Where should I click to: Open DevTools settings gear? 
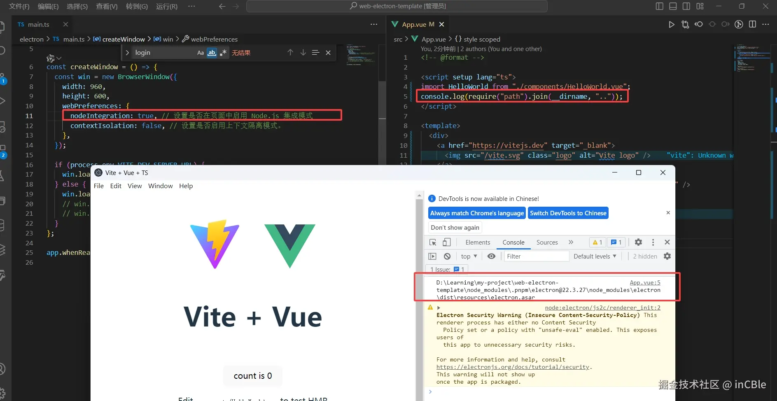(x=638, y=242)
